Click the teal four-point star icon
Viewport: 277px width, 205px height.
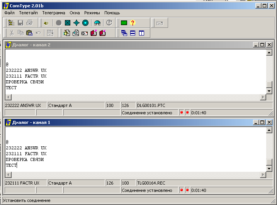[76, 23]
